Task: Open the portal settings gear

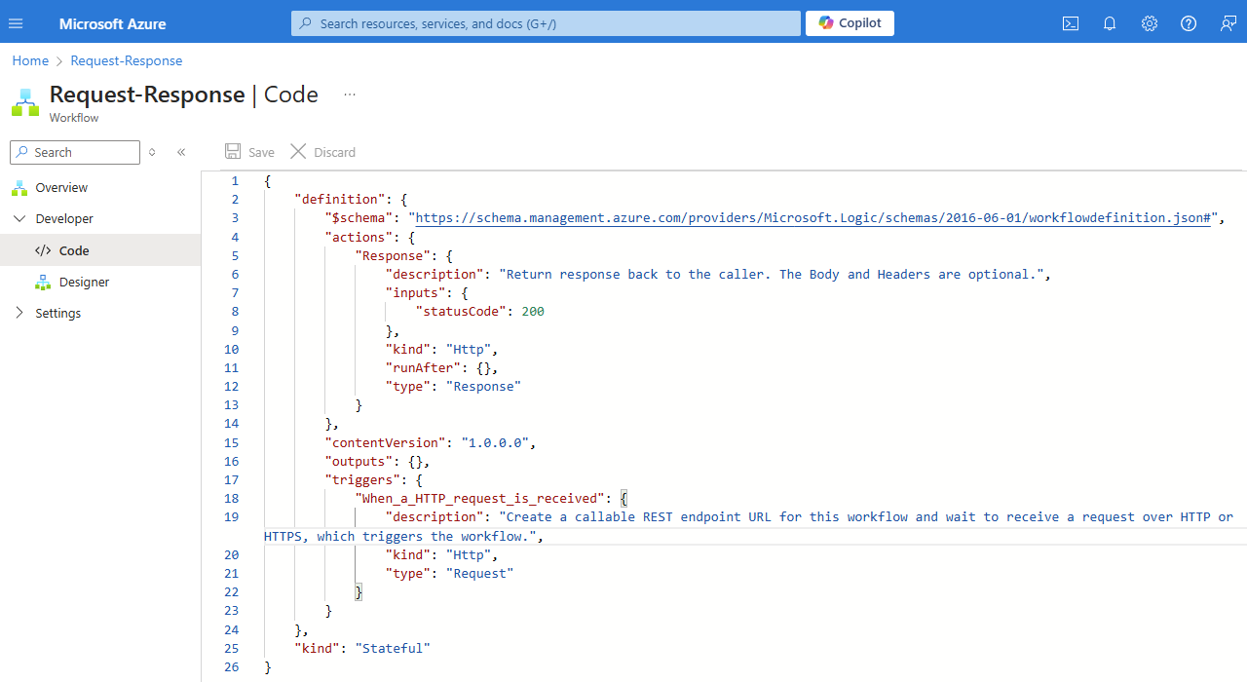Action: (1149, 22)
